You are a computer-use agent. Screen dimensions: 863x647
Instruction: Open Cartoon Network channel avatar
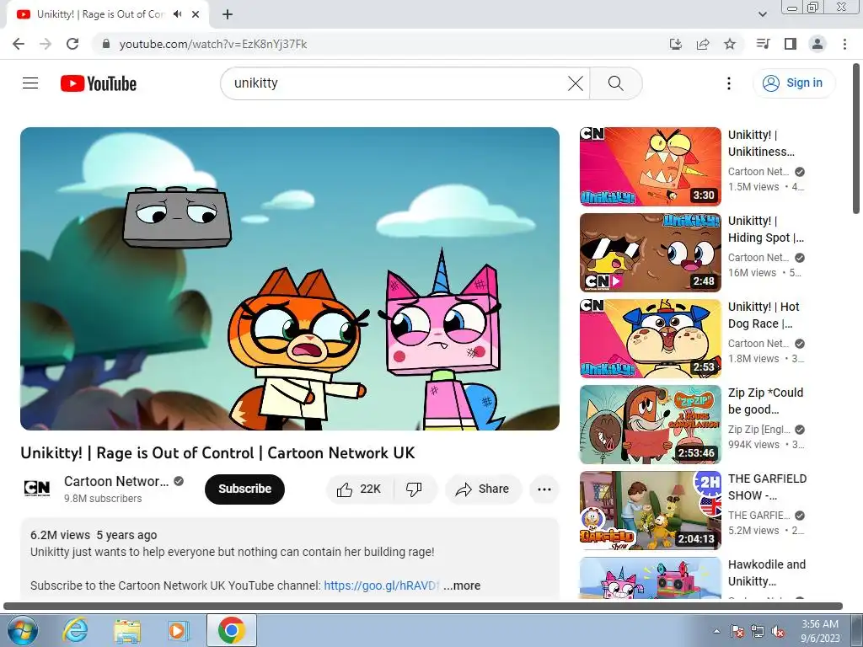click(x=37, y=489)
